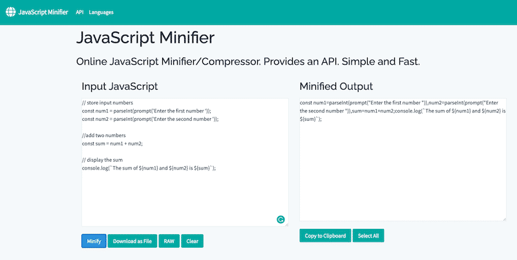517x260 pixels.
Task: Click the 'const num2 = parseInt' code line
Action: pos(151,119)
